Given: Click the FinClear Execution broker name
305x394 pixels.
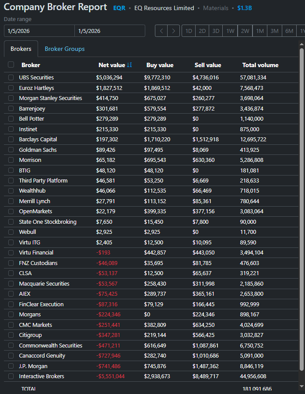Looking at the screenshot, I should (41, 304).
